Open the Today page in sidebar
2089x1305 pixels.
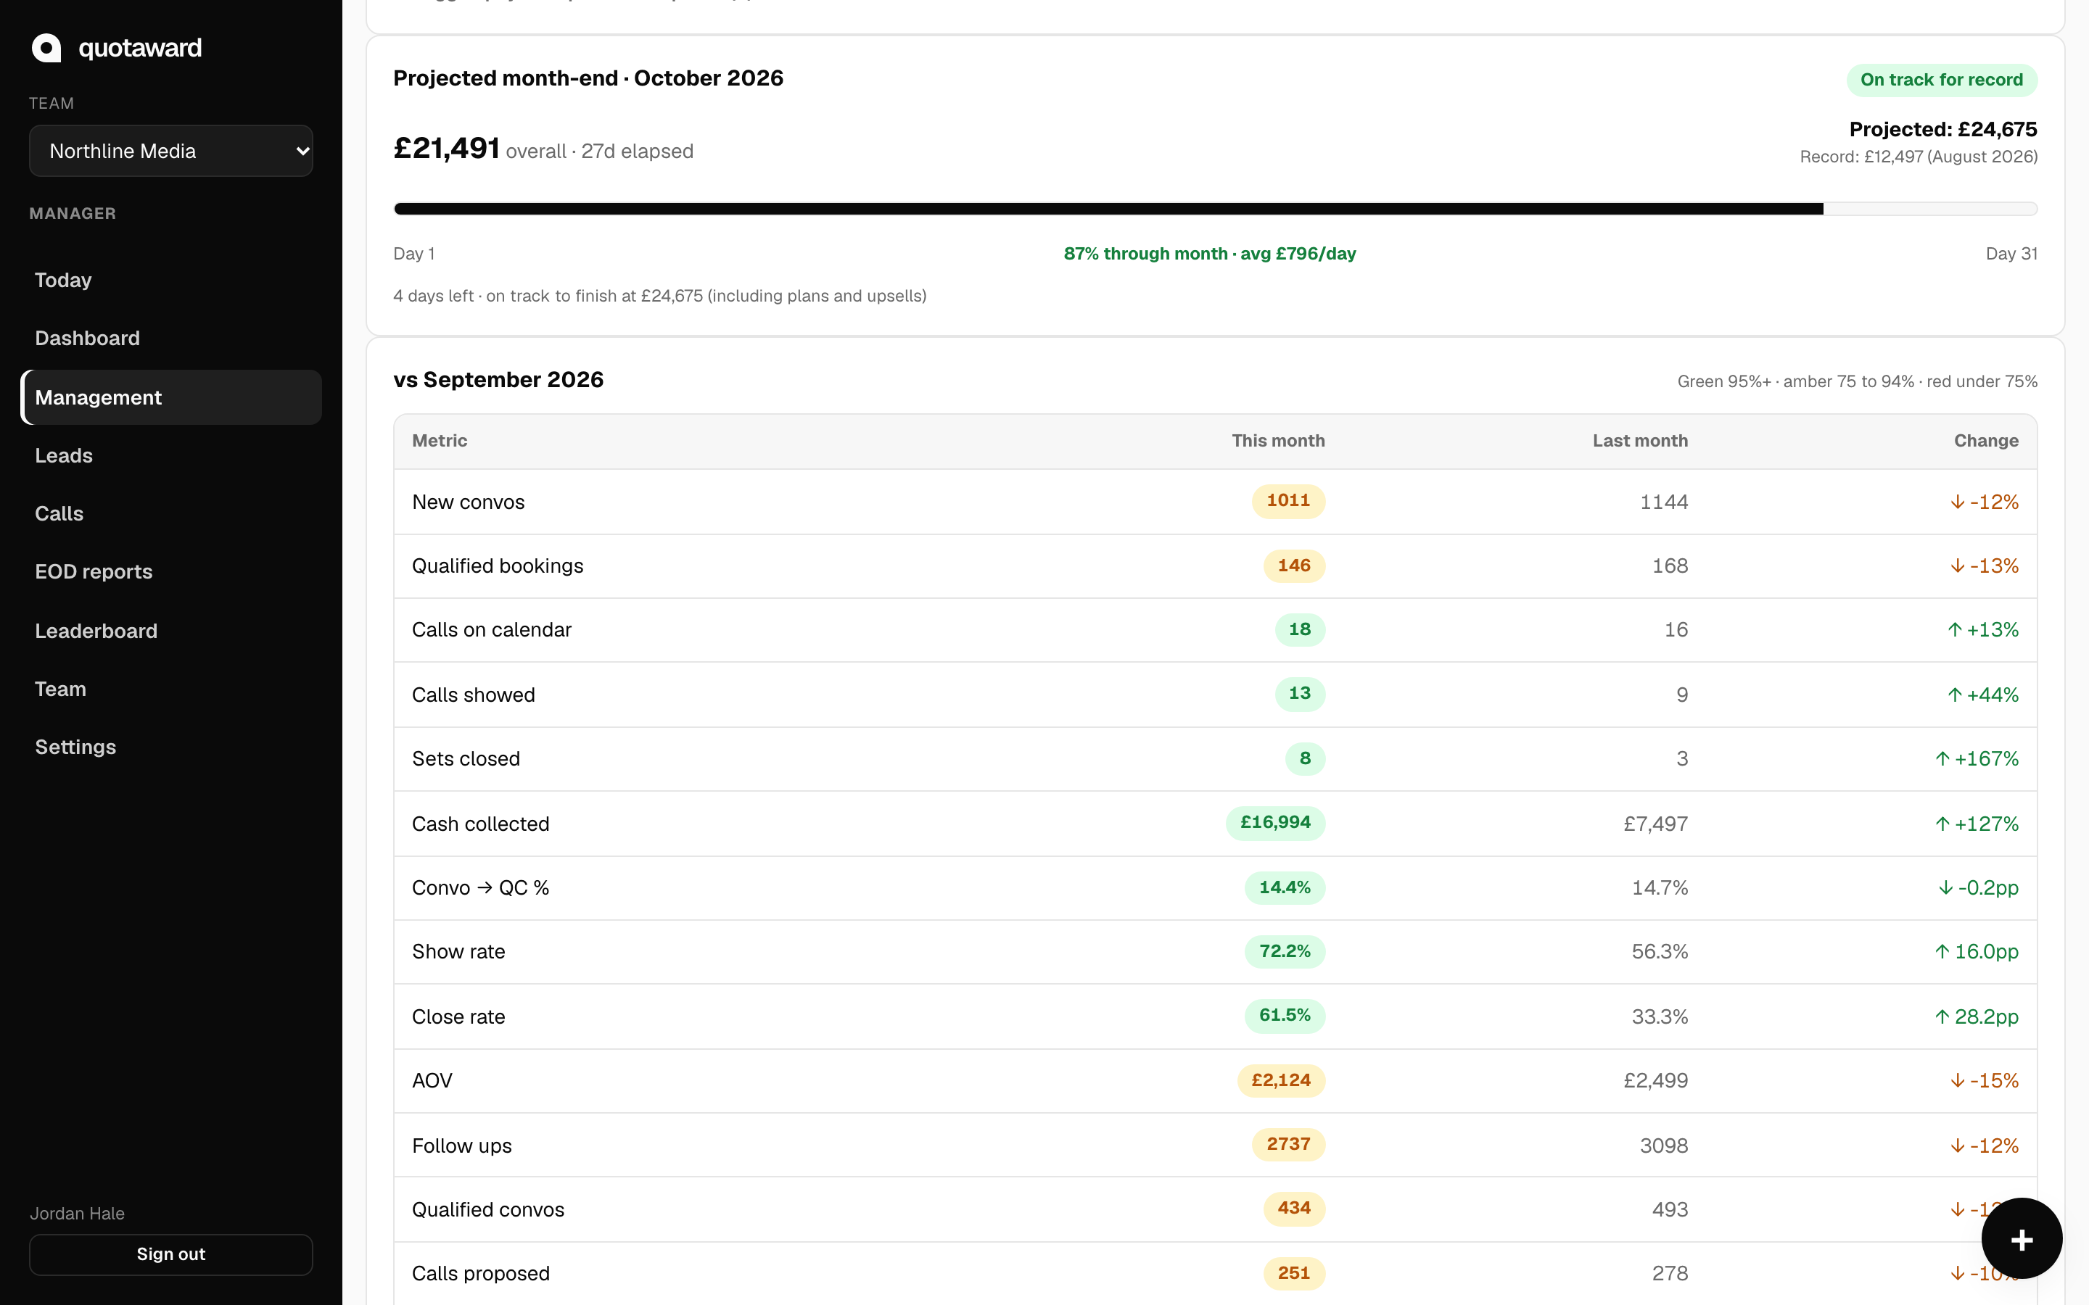tap(63, 280)
